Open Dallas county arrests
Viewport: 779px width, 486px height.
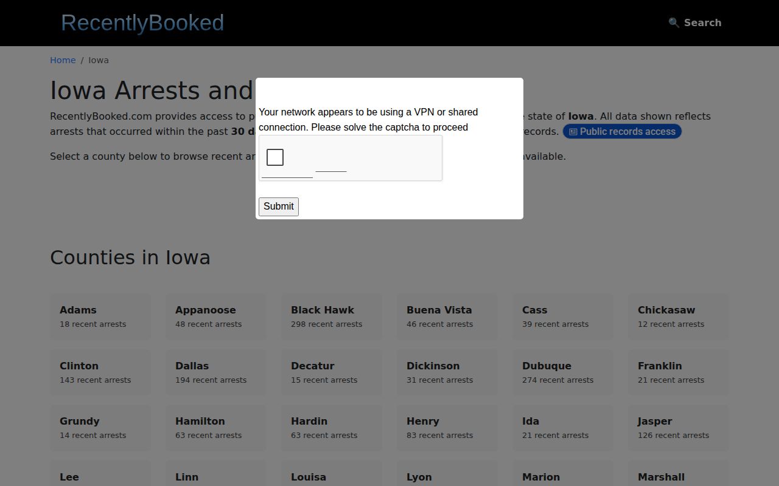pos(216,372)
